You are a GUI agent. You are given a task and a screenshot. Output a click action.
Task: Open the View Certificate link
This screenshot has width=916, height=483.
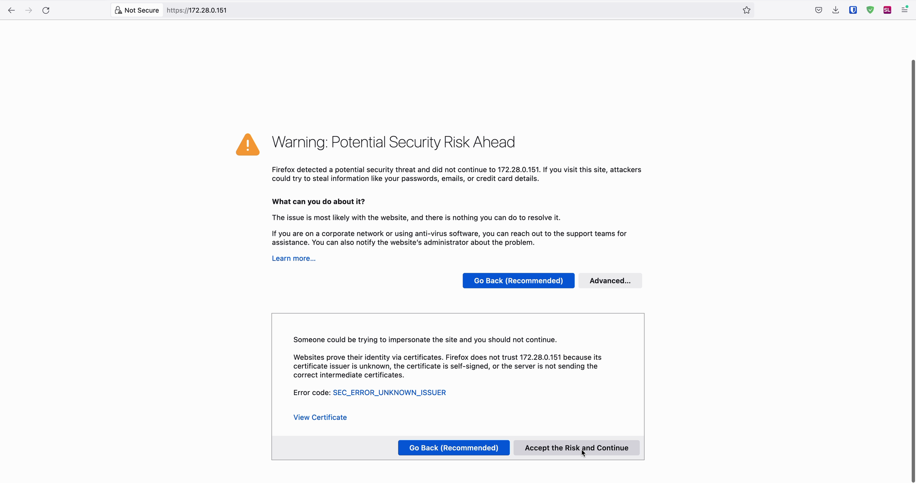[x=320, y=417]
